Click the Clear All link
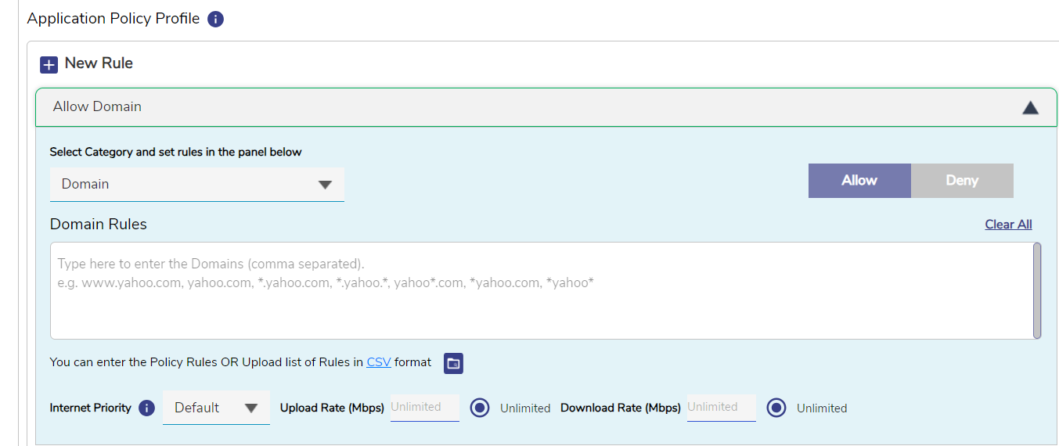 point(1008,225)
